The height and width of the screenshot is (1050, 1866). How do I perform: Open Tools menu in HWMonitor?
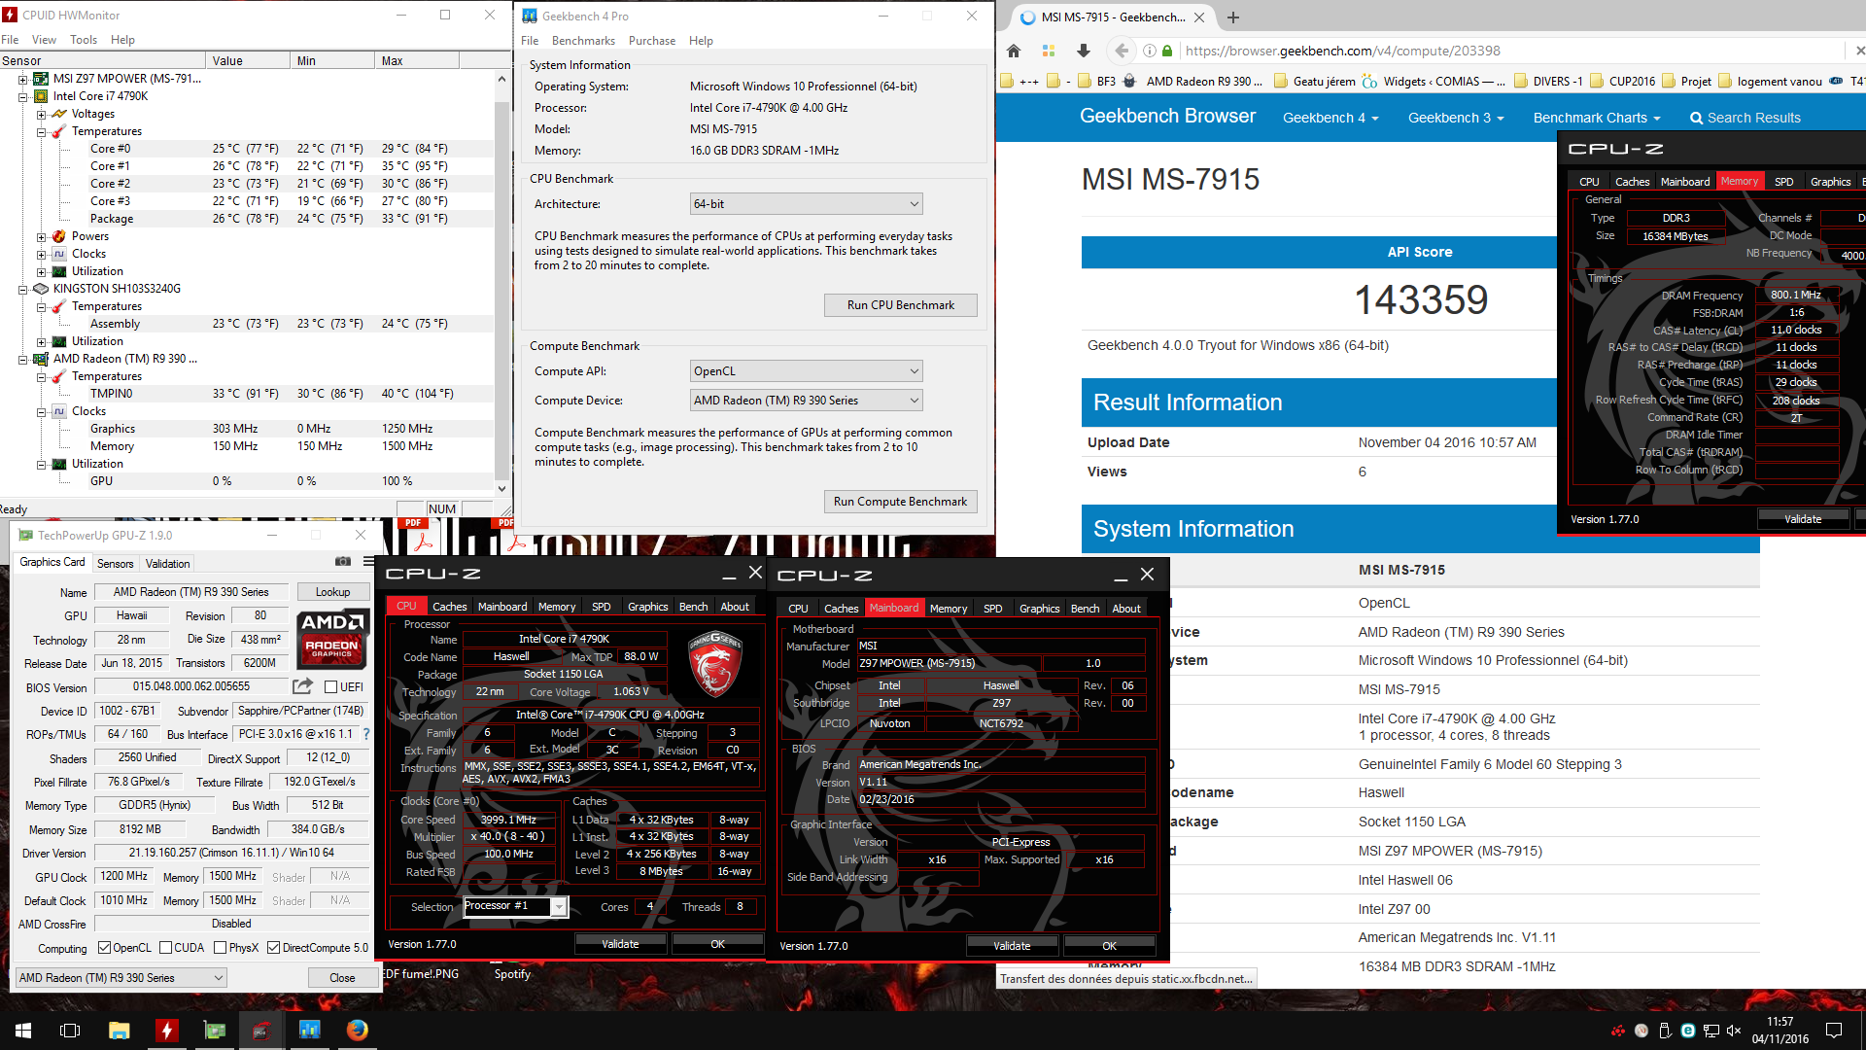point(84,40)
